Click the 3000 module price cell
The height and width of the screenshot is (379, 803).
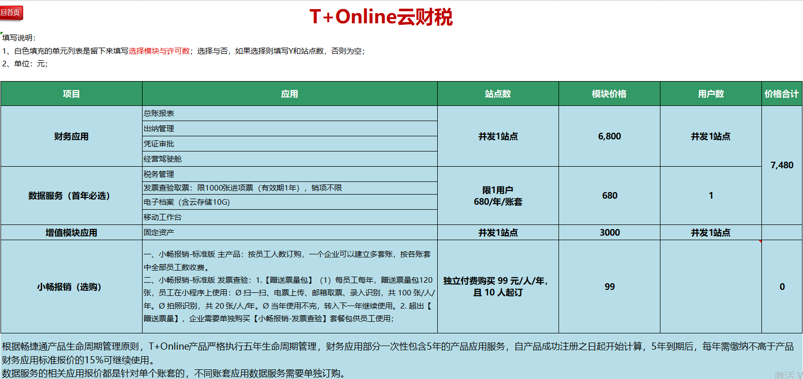[609, 233]
